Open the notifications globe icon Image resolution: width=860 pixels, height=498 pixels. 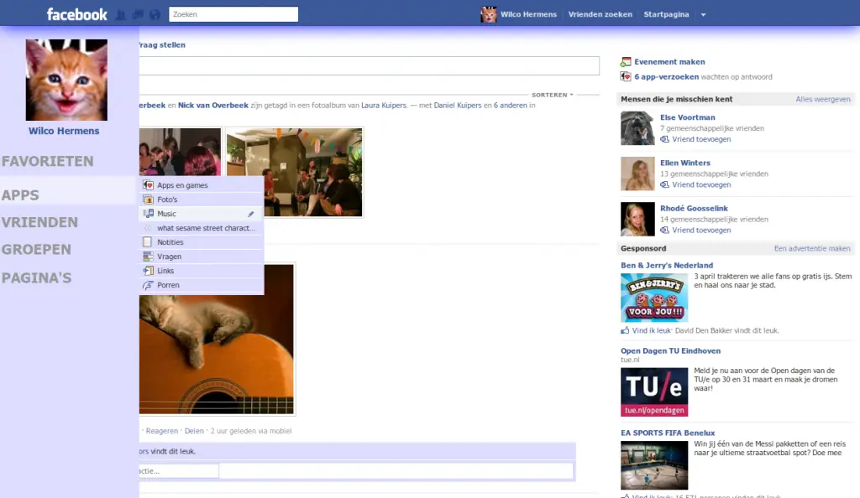tap(155, 15)
